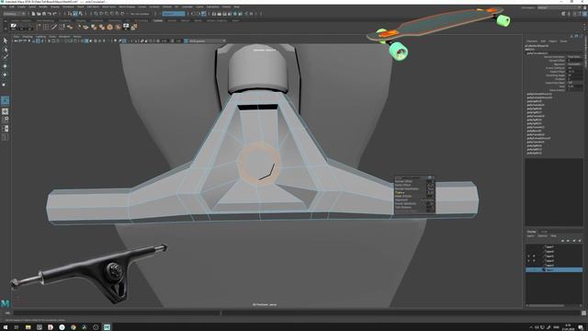Click the Open Scene folder icon
The image size is (588, 331).
[x=39, y=14]
